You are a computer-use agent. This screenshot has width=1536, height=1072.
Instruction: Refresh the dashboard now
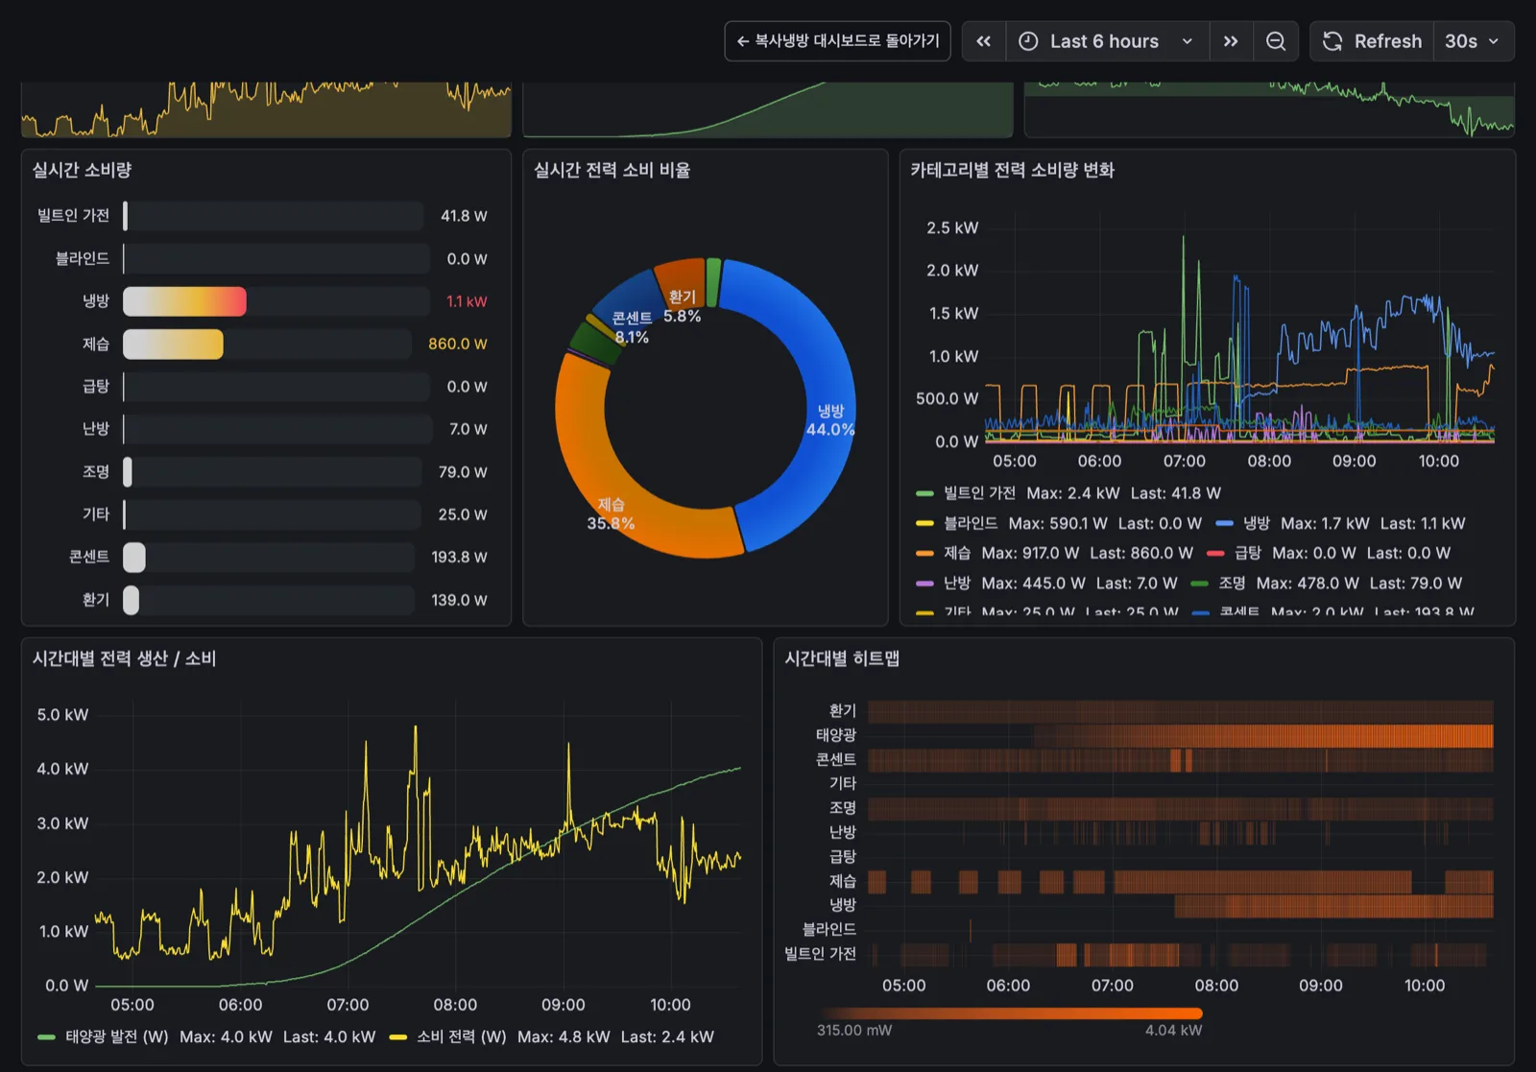pos(1373,41)
